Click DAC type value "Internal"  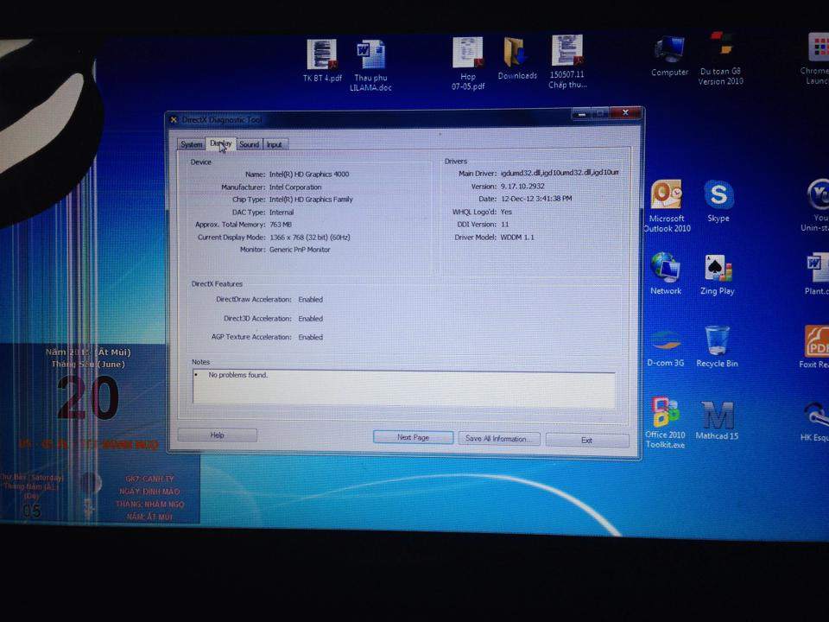pyautogui.click(x=282, y=213)
